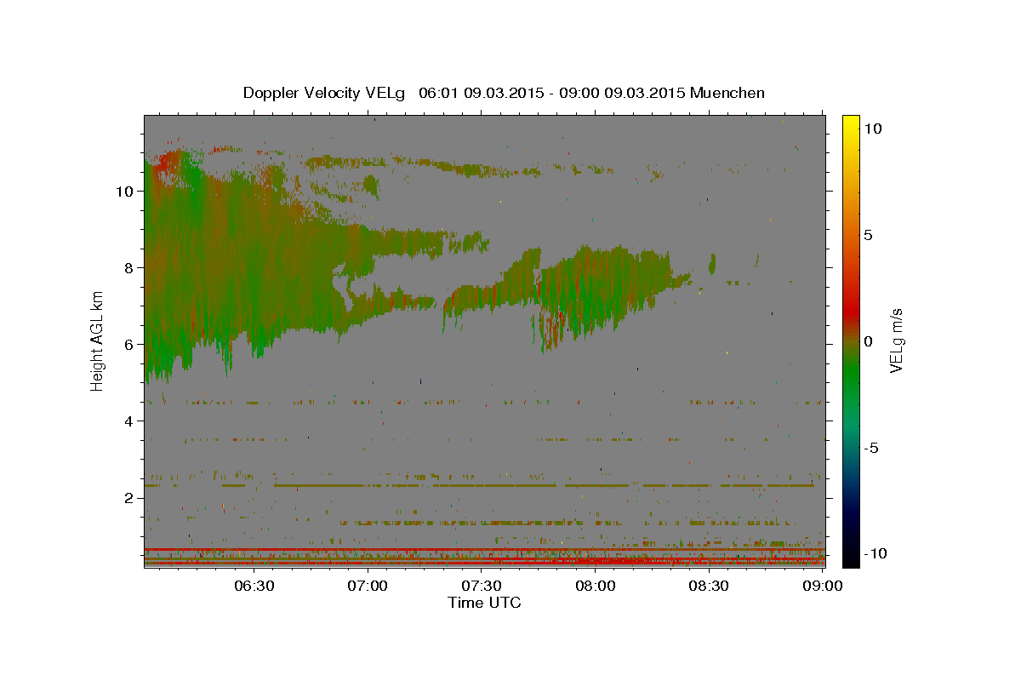
Task: Click the 'Muenchen' location in the title
Action: pos(728,93)
